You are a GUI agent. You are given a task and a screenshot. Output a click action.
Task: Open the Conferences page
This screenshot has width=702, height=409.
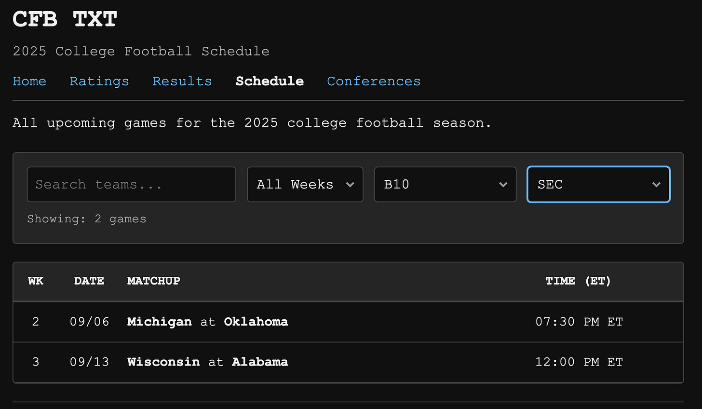tap(374, 81)
